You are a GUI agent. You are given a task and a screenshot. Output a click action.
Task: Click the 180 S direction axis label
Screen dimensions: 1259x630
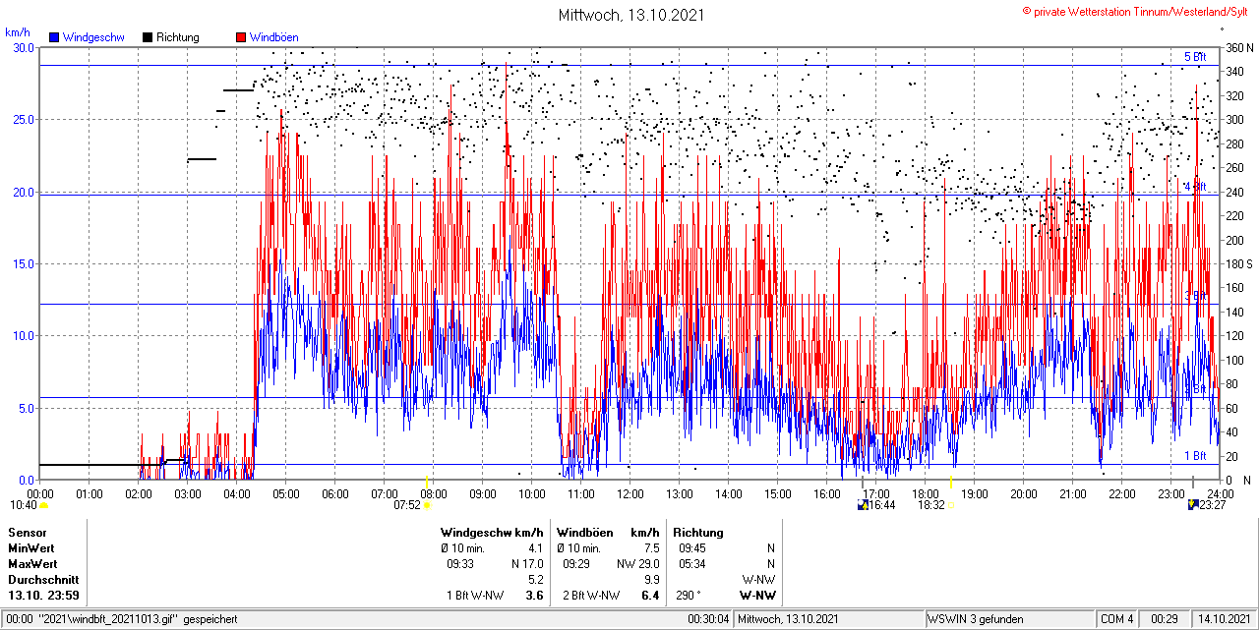tap(1239, 263)
